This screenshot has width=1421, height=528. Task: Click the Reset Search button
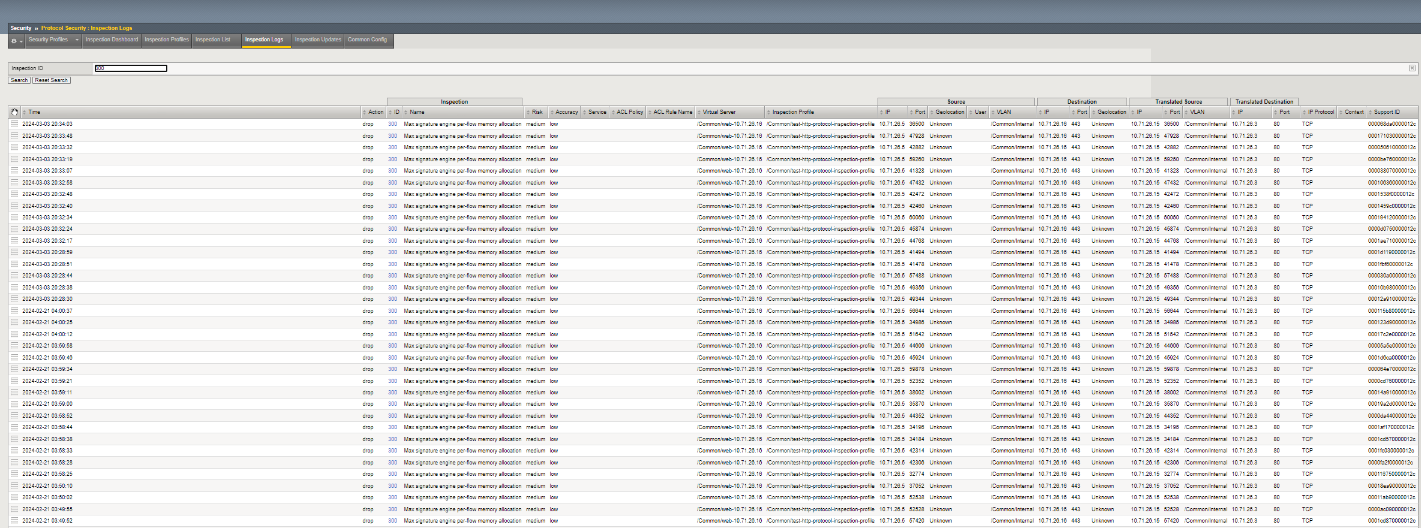tap(51, 80)
